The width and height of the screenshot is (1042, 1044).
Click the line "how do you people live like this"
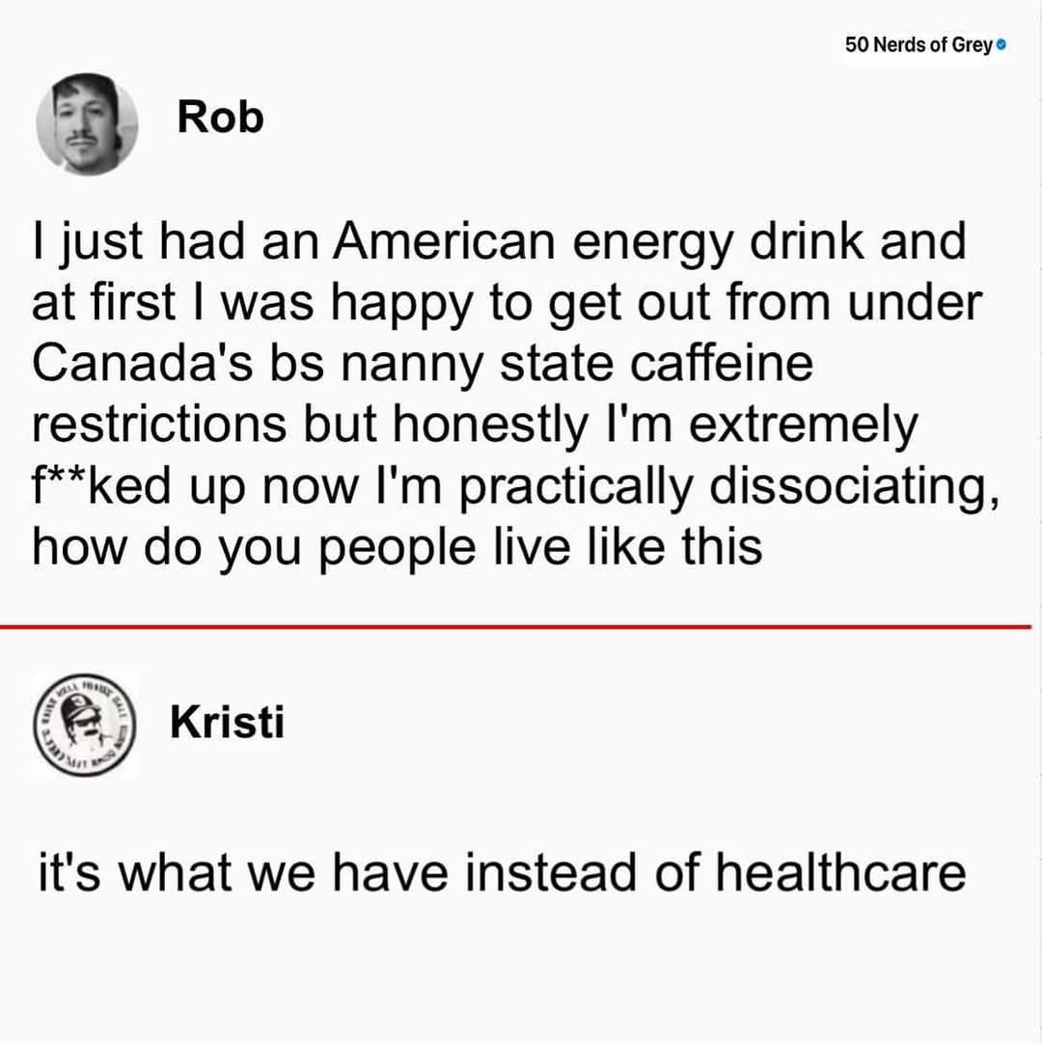click(398, 548)
